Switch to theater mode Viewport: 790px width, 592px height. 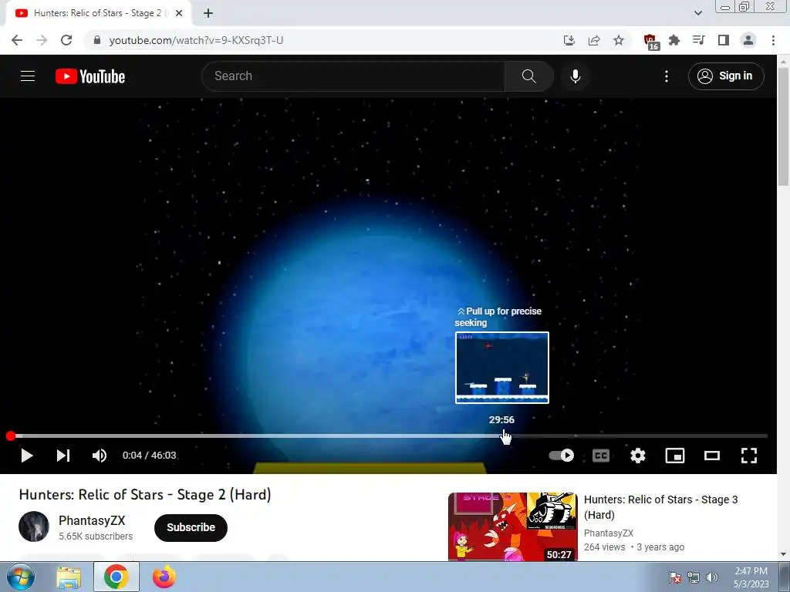pyautogui.click(x=712, y=456)
